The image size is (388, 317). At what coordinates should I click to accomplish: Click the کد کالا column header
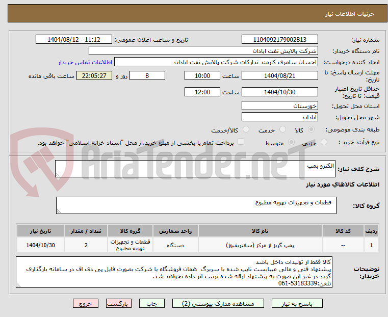(x=343, y=231)
